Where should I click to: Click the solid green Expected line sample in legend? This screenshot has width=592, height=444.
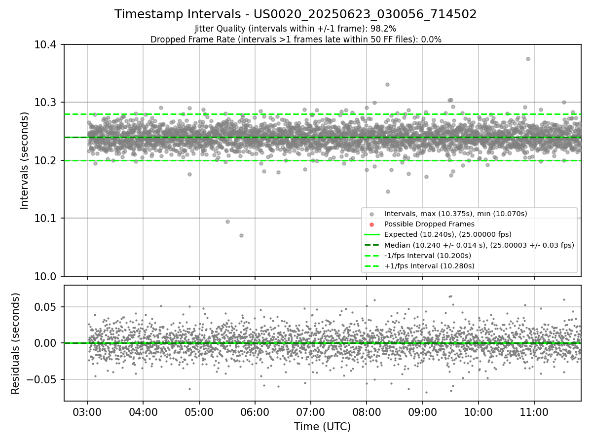pos(371,234)
